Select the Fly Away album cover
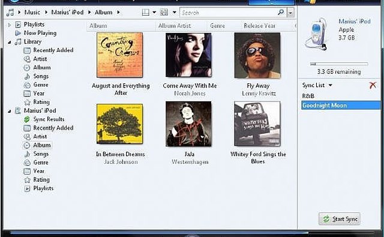The width and height of the screenshot is (384, 237). click(x=257, y=55)
